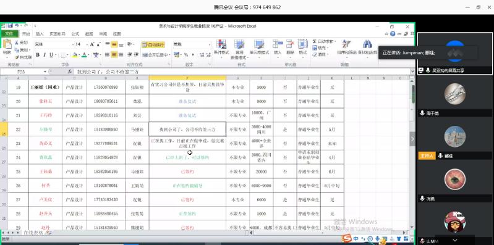Click the vertical scrollbar down arrow

coord(412,227)
